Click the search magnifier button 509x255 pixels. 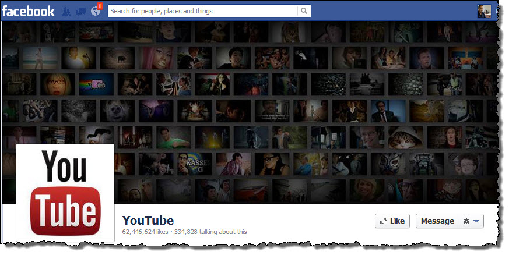304,11
